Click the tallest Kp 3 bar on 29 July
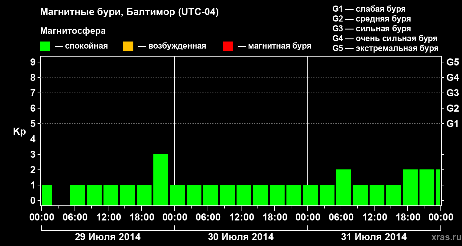The height and width of the screenshot is (246, 462). click(161, 180)
